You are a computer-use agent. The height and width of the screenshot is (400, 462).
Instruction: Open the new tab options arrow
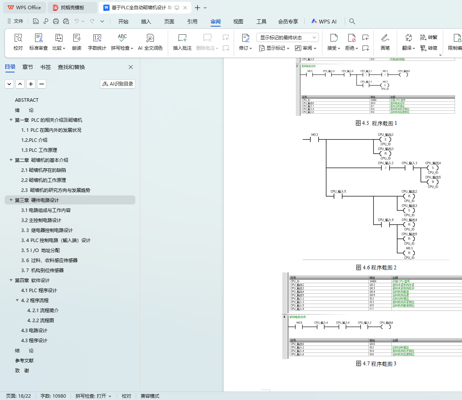(206, 8)
